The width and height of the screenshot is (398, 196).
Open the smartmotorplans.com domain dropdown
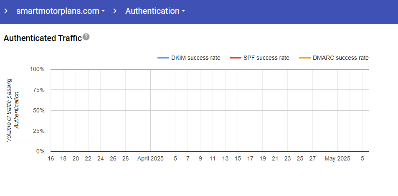pyautogui.click(x=60, y=11)
